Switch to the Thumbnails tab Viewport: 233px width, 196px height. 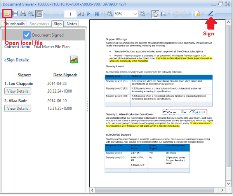(x=14, y=24)
